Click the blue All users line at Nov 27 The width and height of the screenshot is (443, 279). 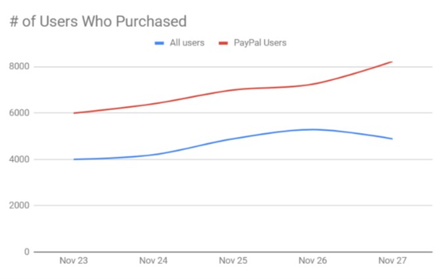coord(391,139)
